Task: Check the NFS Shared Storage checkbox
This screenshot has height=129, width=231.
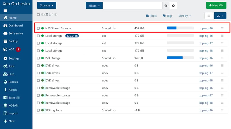Action: (x=38, y=29)
